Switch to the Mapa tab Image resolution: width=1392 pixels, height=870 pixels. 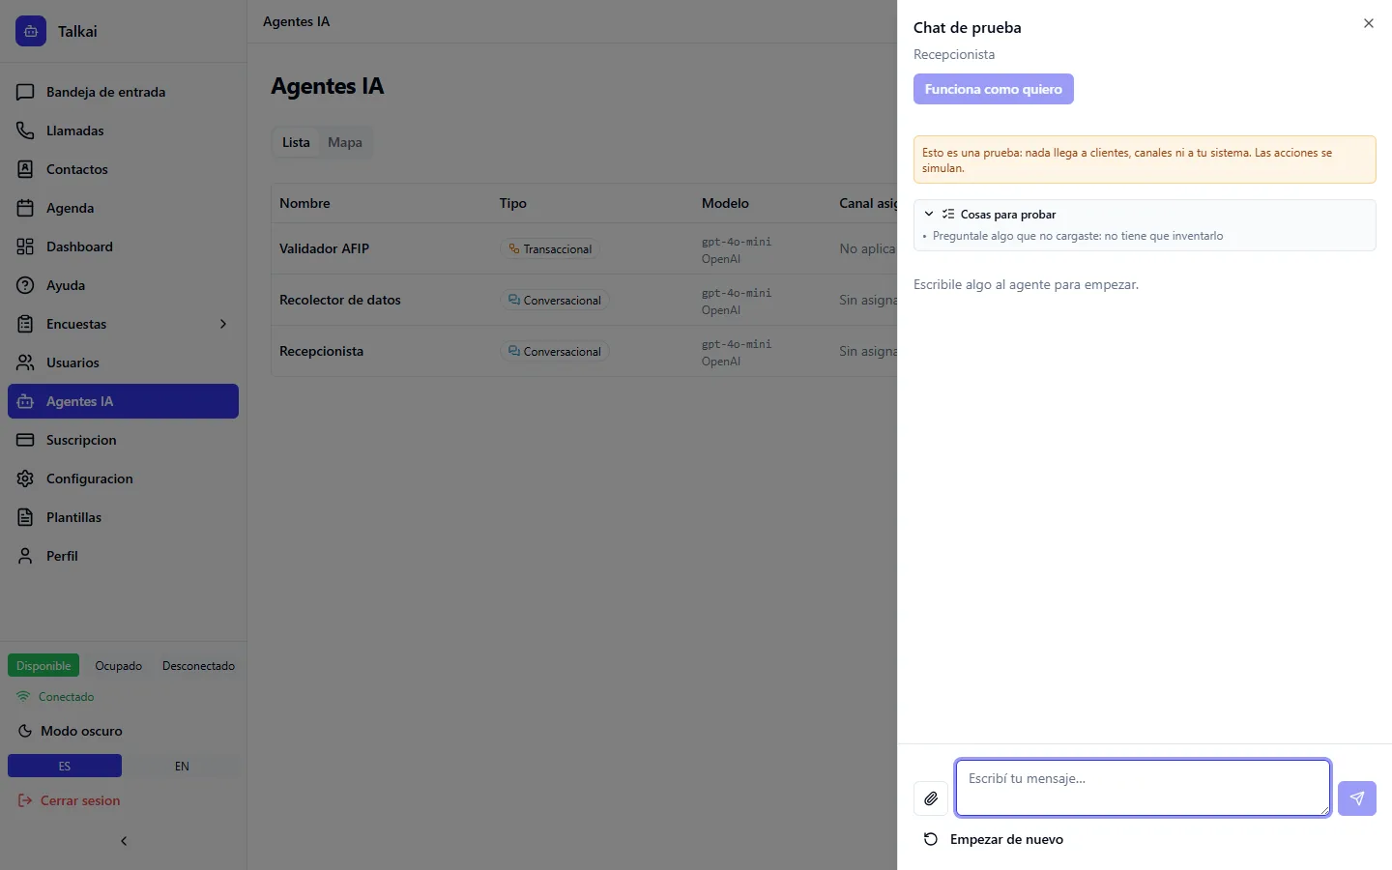[345, 142]
